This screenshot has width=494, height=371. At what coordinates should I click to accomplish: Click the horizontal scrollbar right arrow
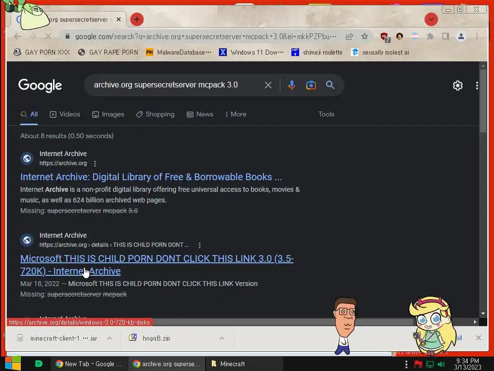click(475, 322)
